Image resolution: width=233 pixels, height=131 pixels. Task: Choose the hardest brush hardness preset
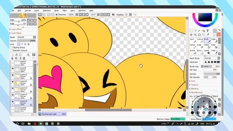(x=218, y=62)
